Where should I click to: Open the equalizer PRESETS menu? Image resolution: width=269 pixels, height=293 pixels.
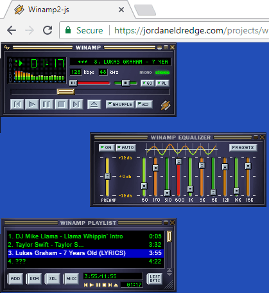coord(243,148)
